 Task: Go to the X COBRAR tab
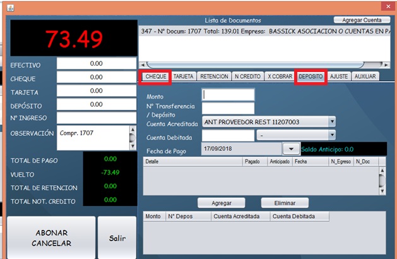point(280,76)
